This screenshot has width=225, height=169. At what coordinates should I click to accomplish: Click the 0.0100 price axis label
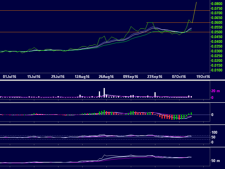click(x=217, y=70)
